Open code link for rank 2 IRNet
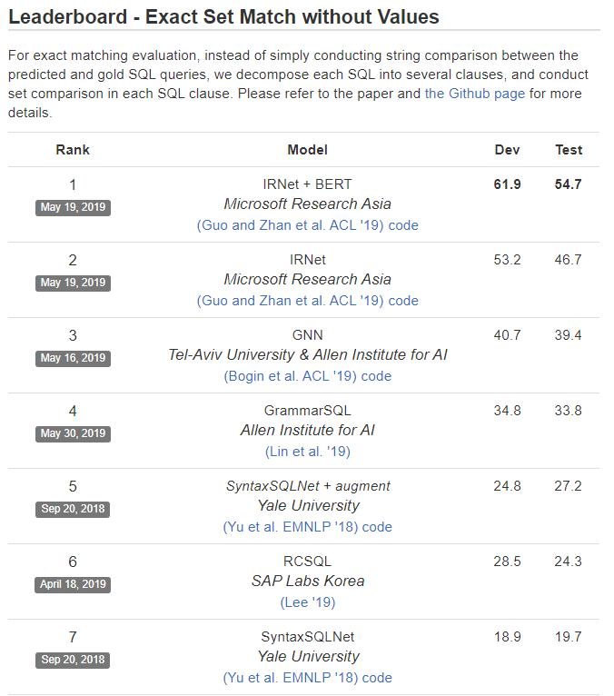614x696 pixels. tap(403, 300)
